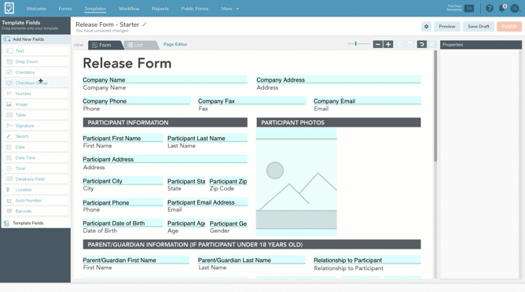Click the redo arrow button
The height and width of the screenshot is (292, 525).
(x=432, y=44)
